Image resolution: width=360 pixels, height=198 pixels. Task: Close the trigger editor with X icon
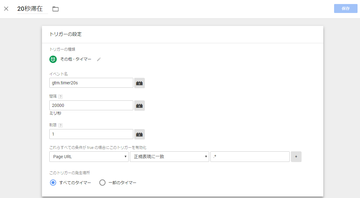coord(6,9)
